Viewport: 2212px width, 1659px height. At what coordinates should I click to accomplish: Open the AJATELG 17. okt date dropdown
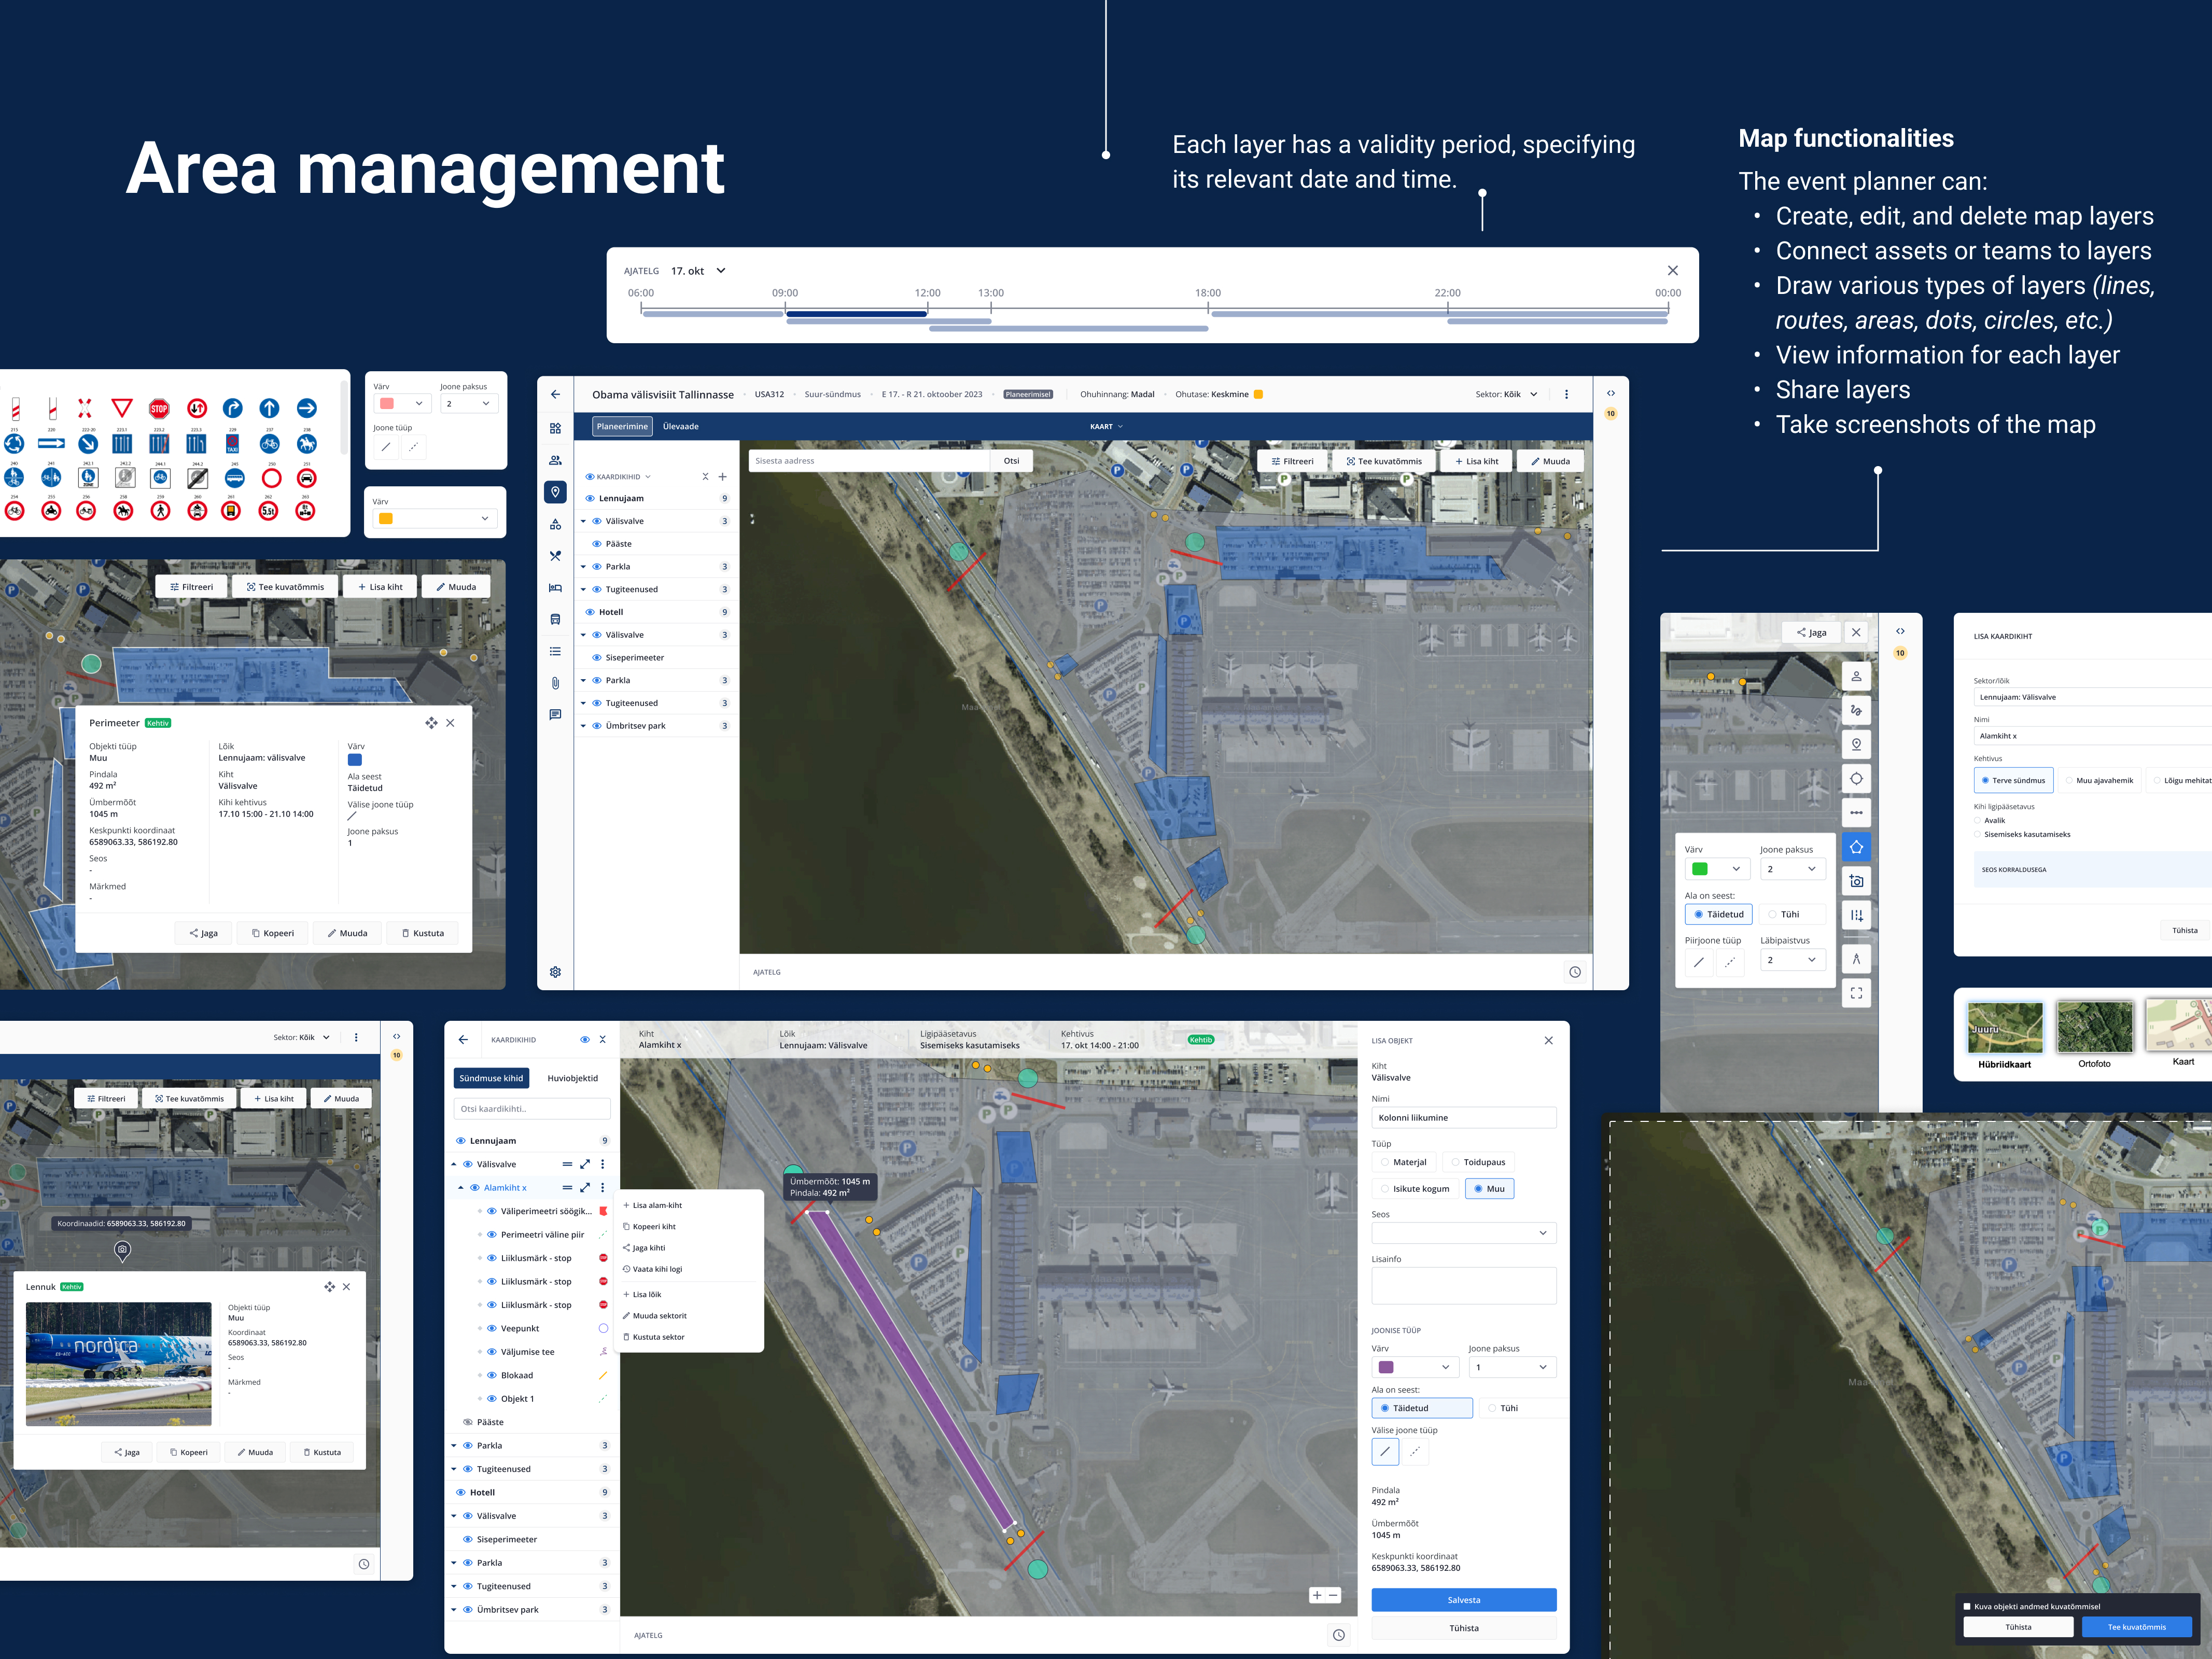click(x=720, y=271)
